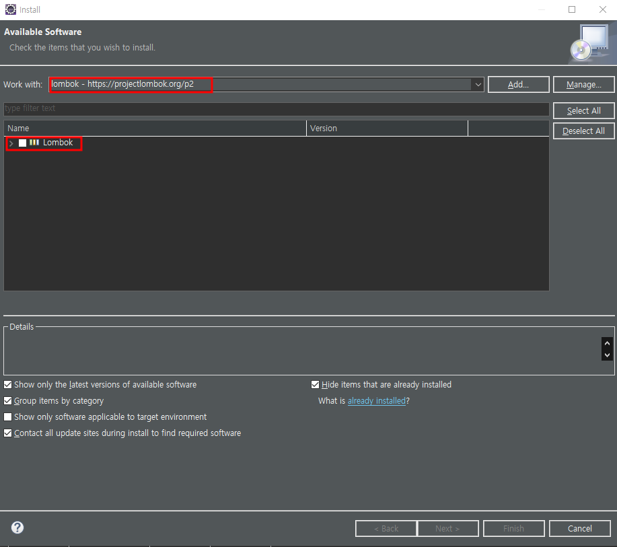Click the help question mark icon
This screenshot has height=547, width=617.
click(x=17, y=527)
